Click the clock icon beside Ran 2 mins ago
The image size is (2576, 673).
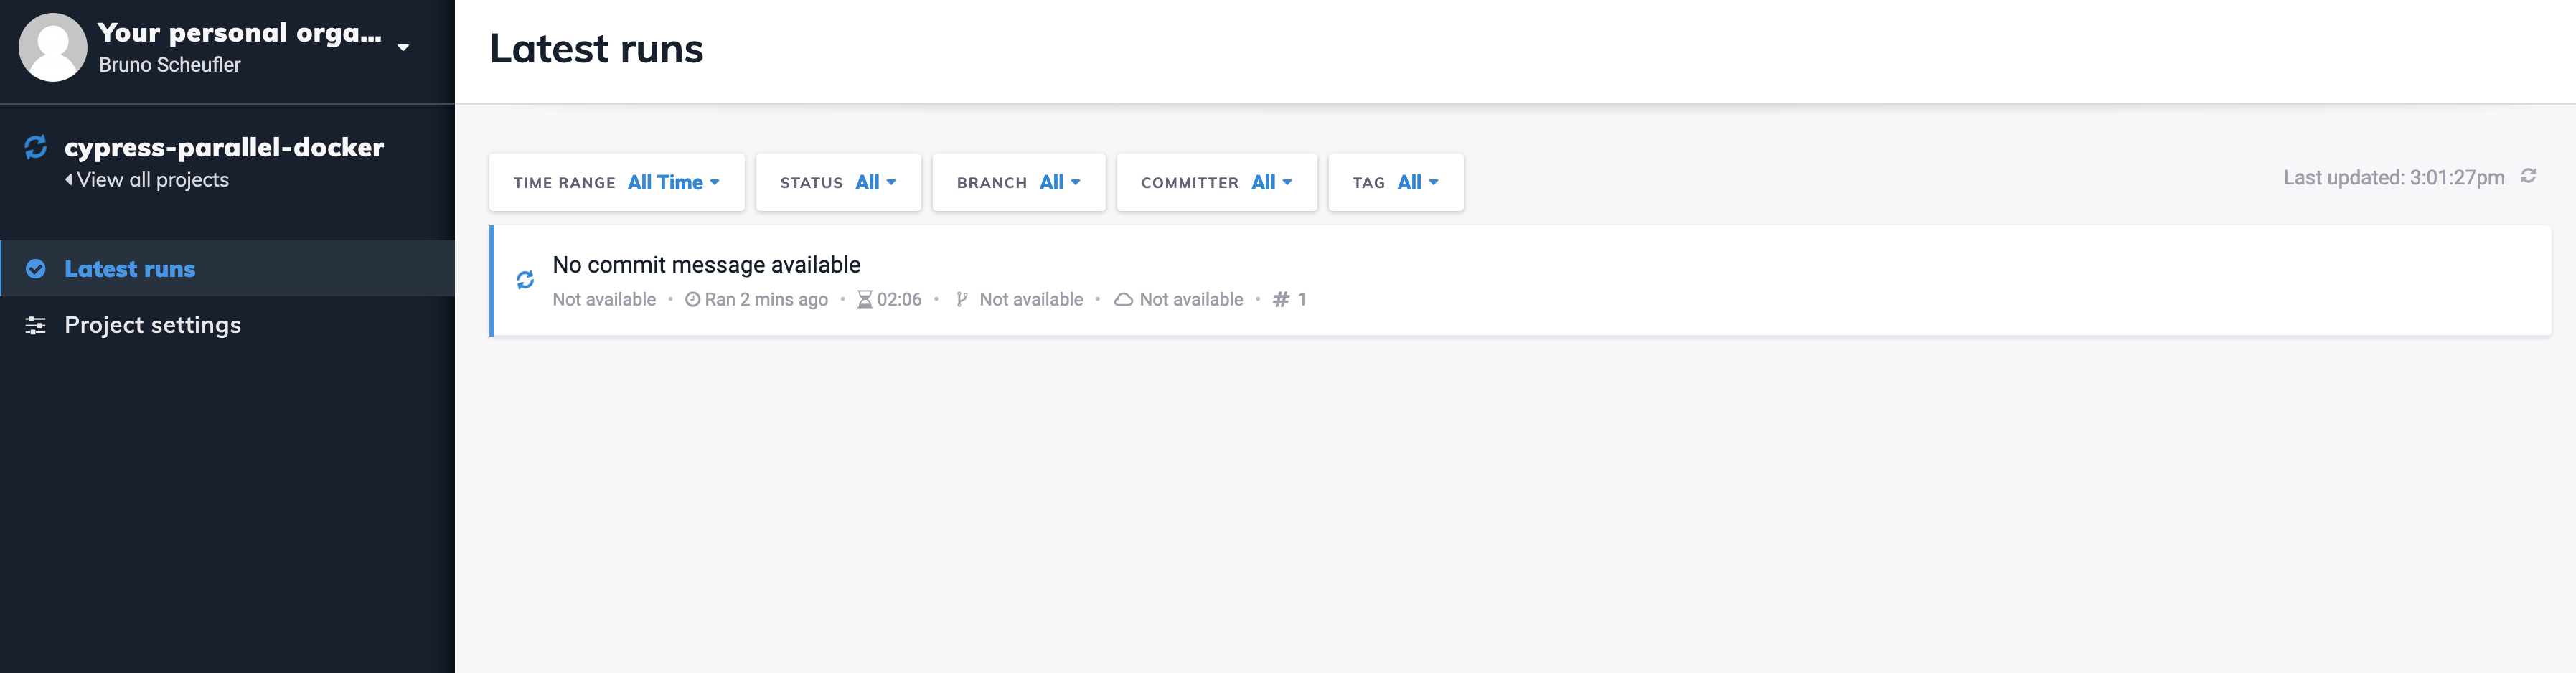(692, 300)
